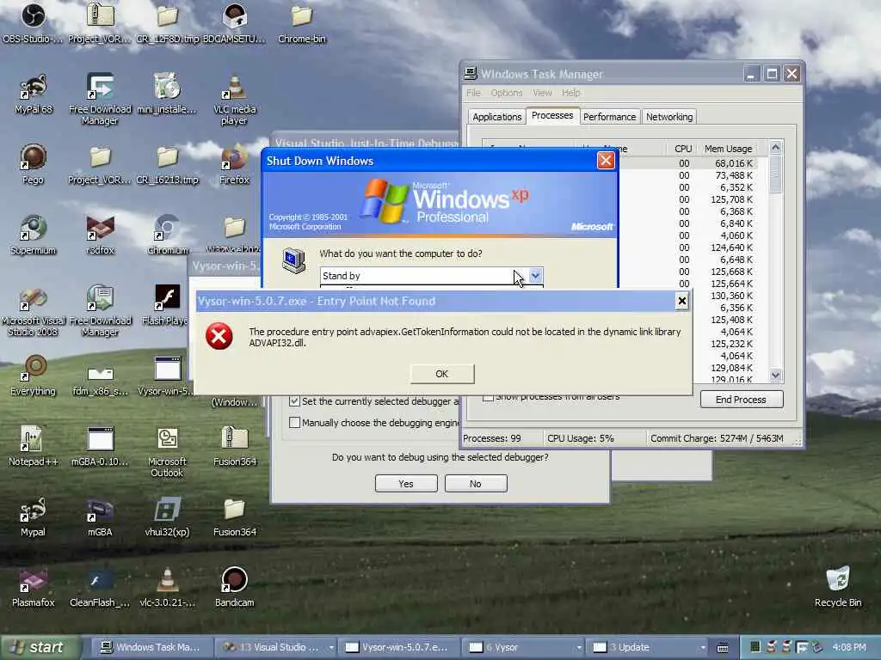This screenshot has height=660, width=881.
Task: Switch to Windows Task Manager taskbar button
Action: click(x=150, y=647)
